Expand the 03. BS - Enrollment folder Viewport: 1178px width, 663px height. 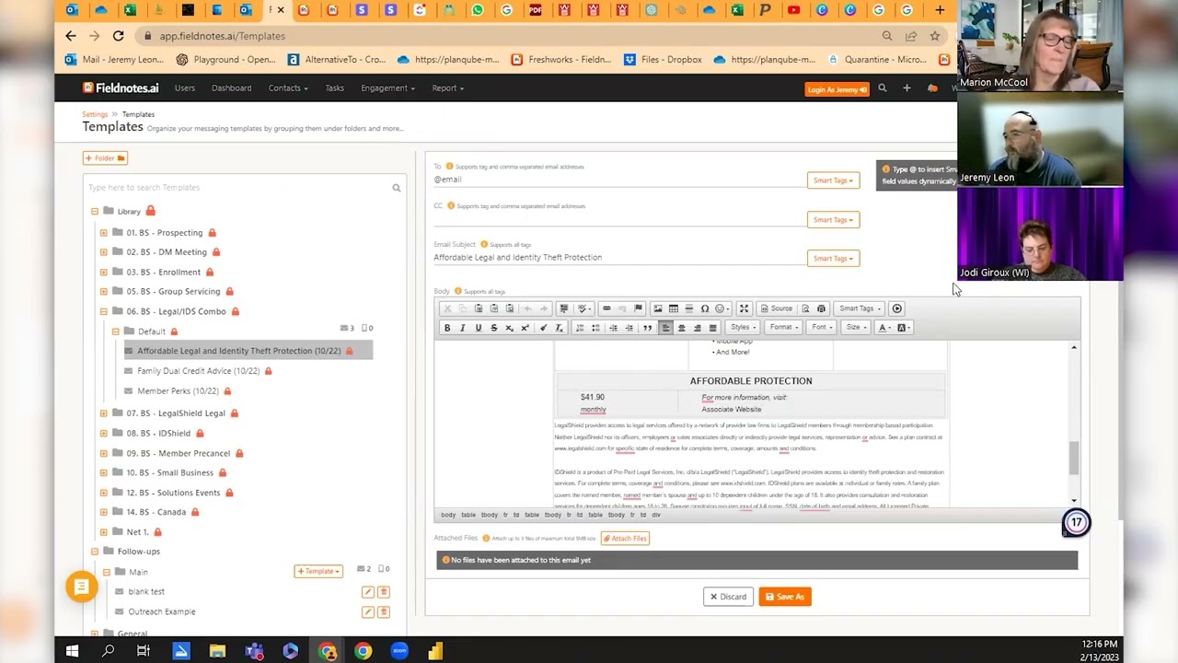click(x=104, y=273)
